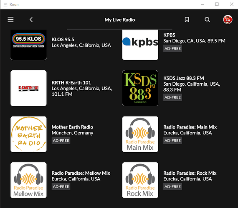Click 'San Diego, CA, USA, 89.5 FM' text
Viewport: 238px width, 208px height.
pyautogui.click(x=194, y=41)
